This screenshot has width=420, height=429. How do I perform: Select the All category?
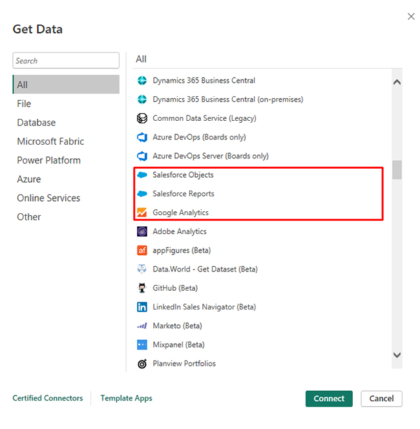(66, 85)
